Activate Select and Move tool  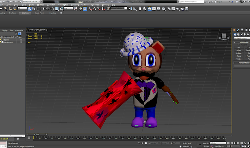(x=48, y=9)
